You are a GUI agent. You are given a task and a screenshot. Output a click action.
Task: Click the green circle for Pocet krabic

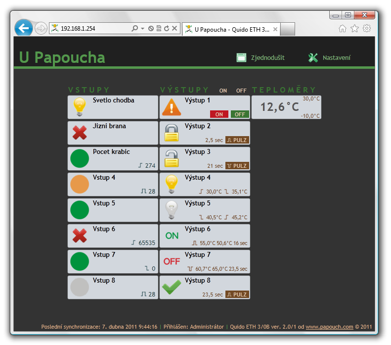point(80,158)
